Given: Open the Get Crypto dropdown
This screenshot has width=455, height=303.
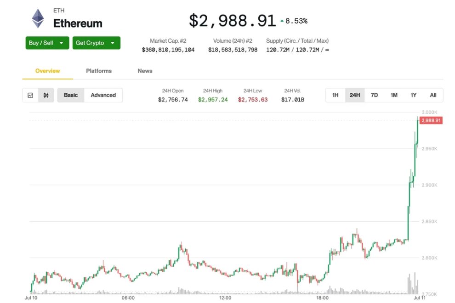Looking at the screenshot, I should (96, 43).
